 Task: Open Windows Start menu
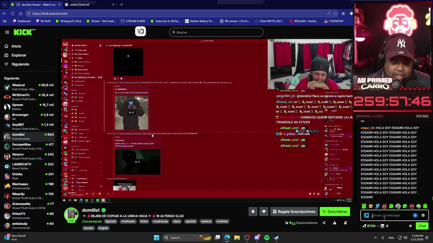click(x=157, y=238)
